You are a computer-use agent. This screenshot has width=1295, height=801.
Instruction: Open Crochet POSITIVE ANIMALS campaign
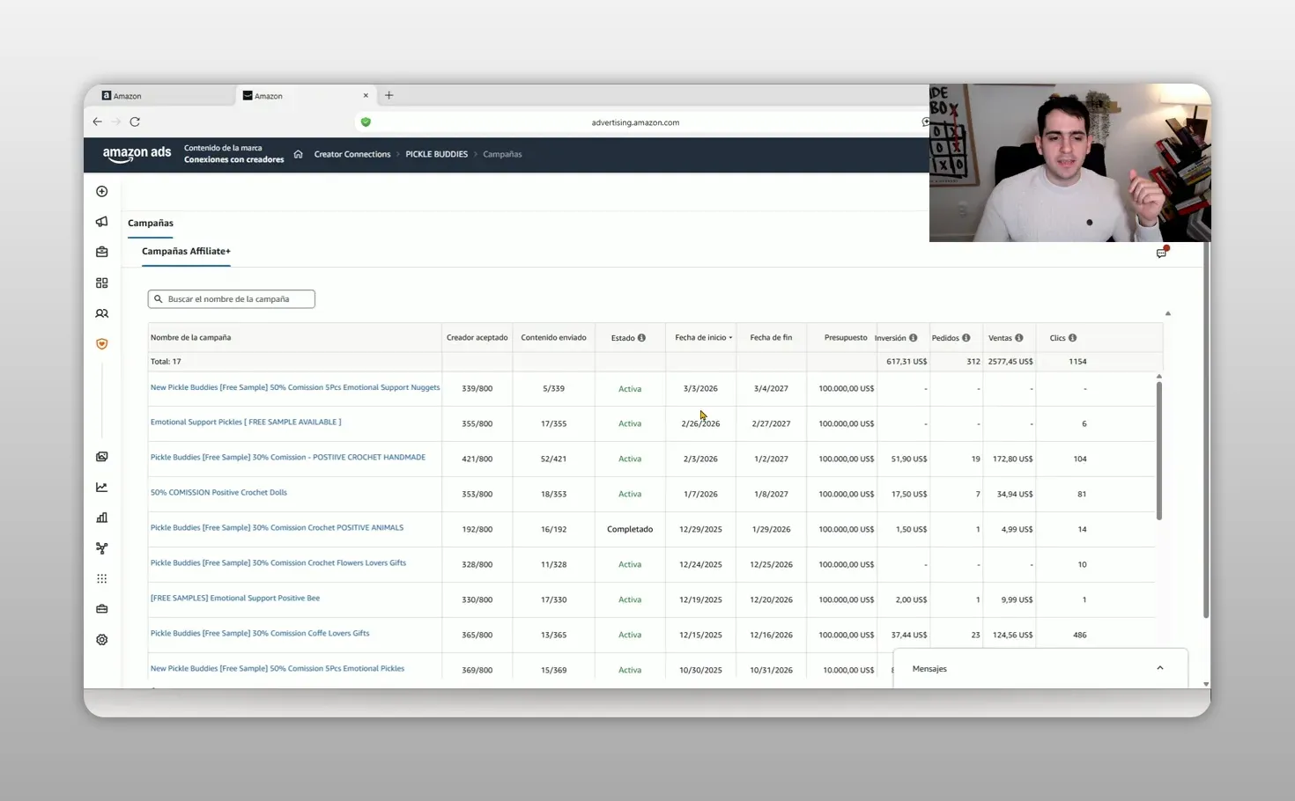(277, 528)
